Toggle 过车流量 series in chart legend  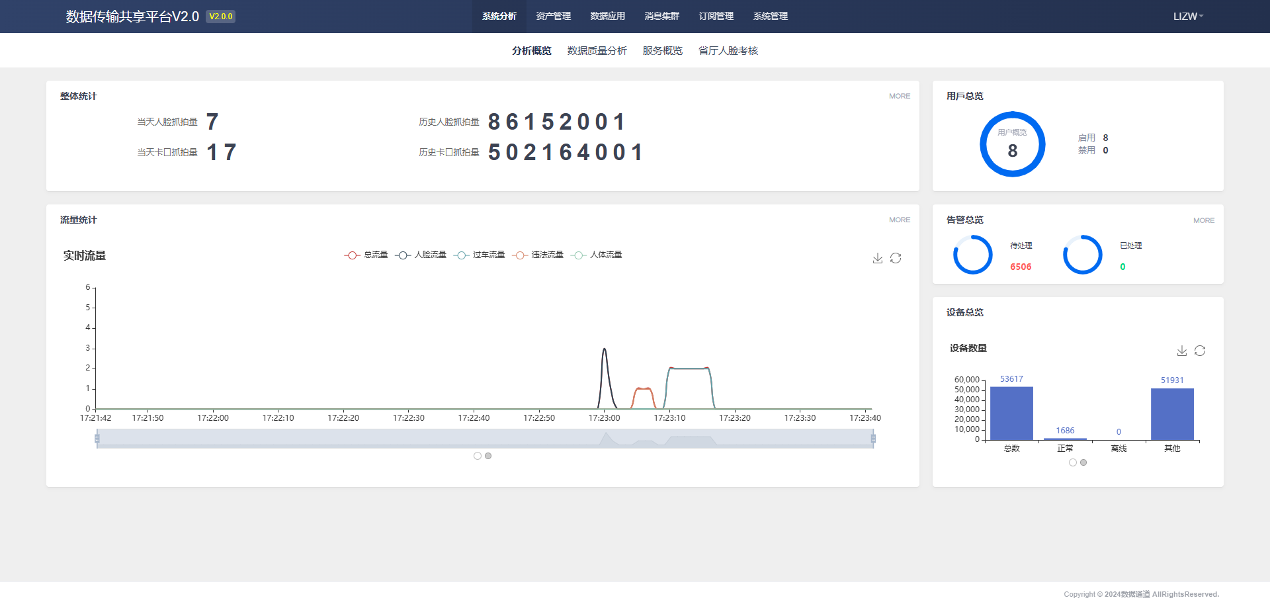[x=480, y=255]
